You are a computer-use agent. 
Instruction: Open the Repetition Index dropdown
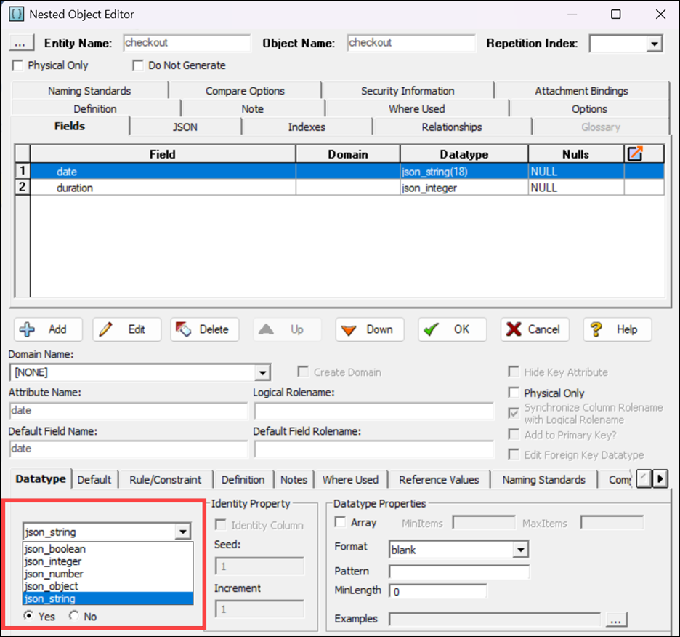coord(654,44)
